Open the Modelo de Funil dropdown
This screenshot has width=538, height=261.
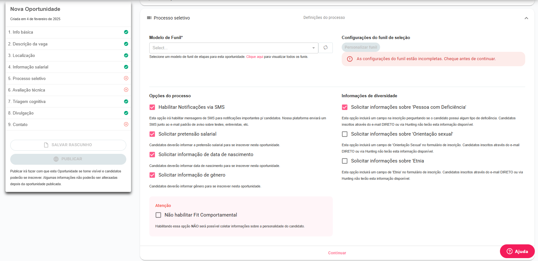click(233, 48)
